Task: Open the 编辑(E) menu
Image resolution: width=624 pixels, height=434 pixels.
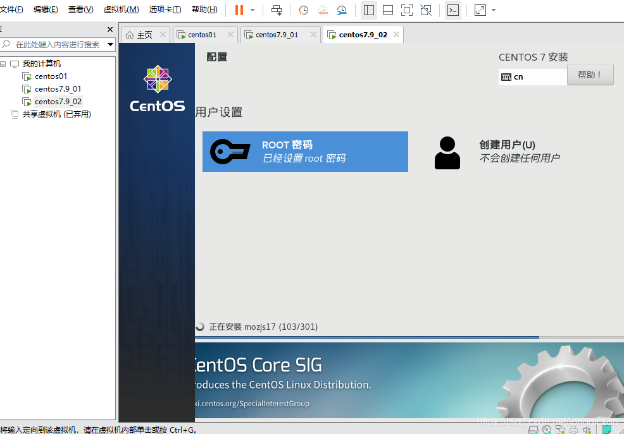Action: click(x=46, y=9)
